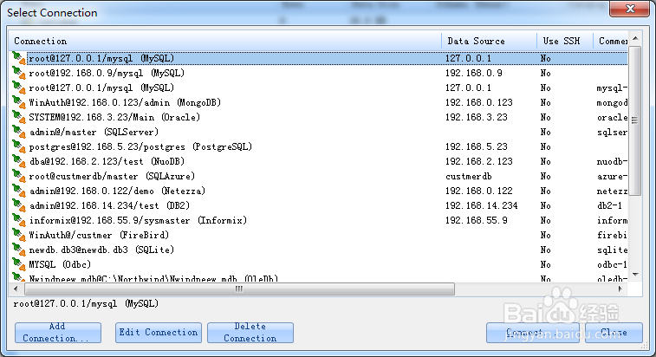Click data source cell 192.168.55.9

[476, 220]
